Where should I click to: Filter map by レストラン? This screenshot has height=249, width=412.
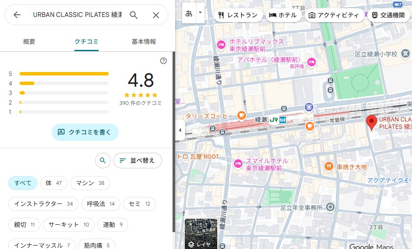pyautogui.click(x=238, y=15)
